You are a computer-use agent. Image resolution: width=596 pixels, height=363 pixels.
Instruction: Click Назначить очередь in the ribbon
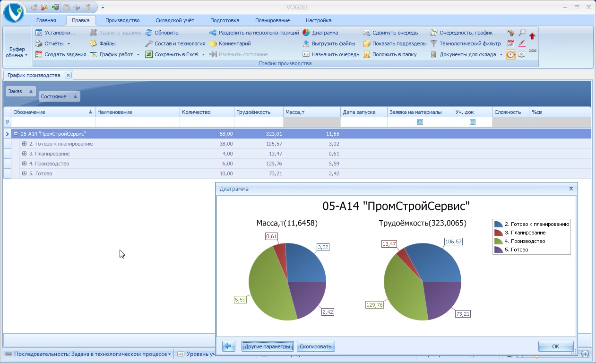tap(331, 54)
